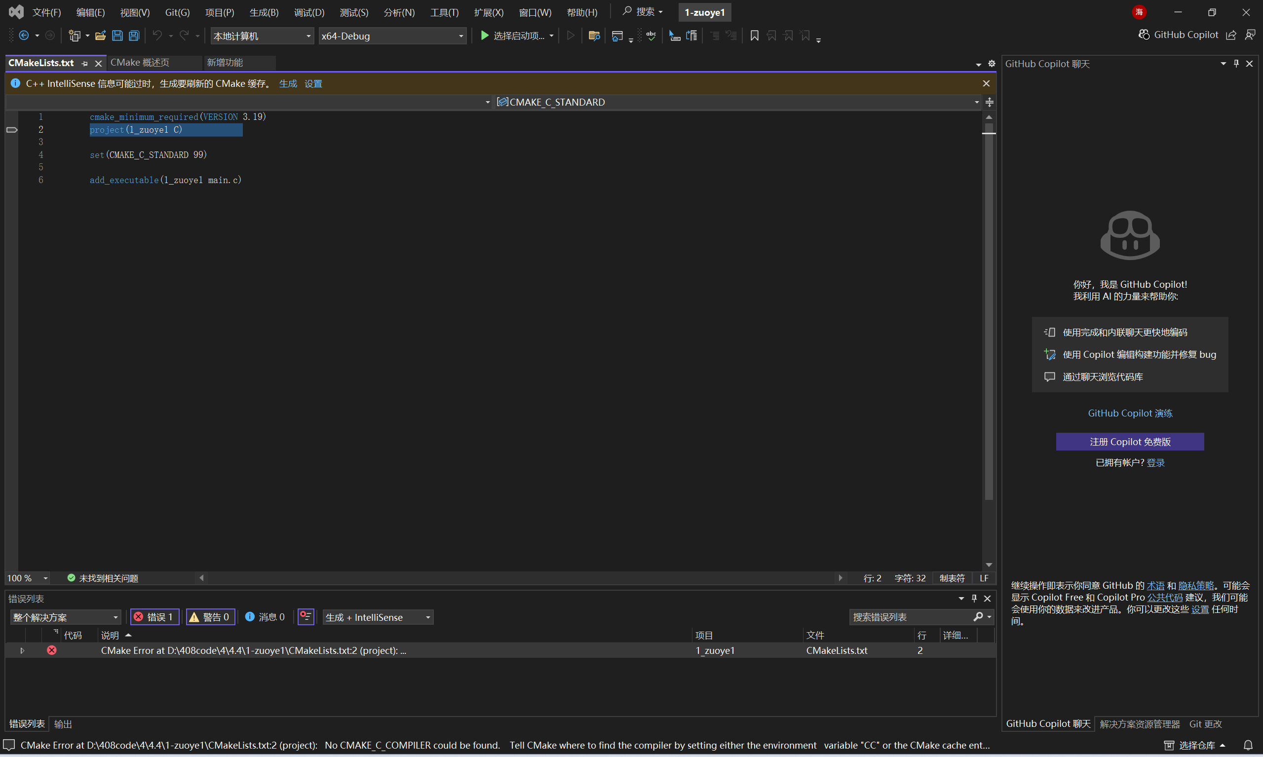Click the 注册 Copilot 免费版 button

coord(1129,442)
